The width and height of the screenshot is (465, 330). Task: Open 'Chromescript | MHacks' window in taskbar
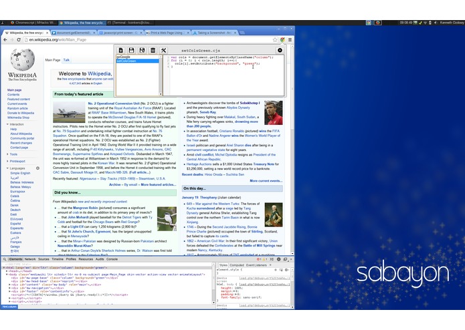(33, 23)
